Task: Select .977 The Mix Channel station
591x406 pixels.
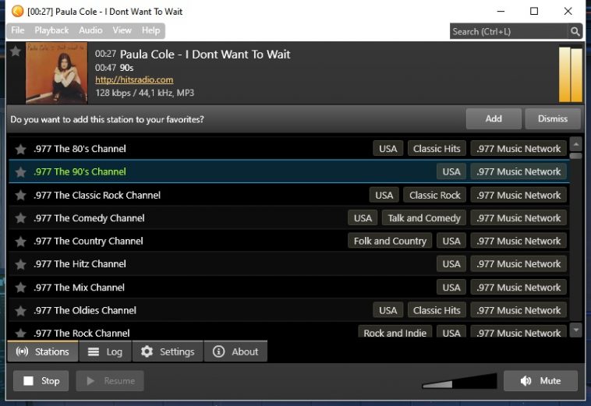Action: tap(289, 288)
